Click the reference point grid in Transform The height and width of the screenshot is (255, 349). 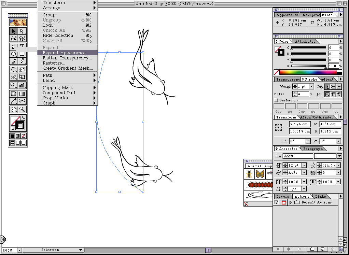[x=278, y=128]
